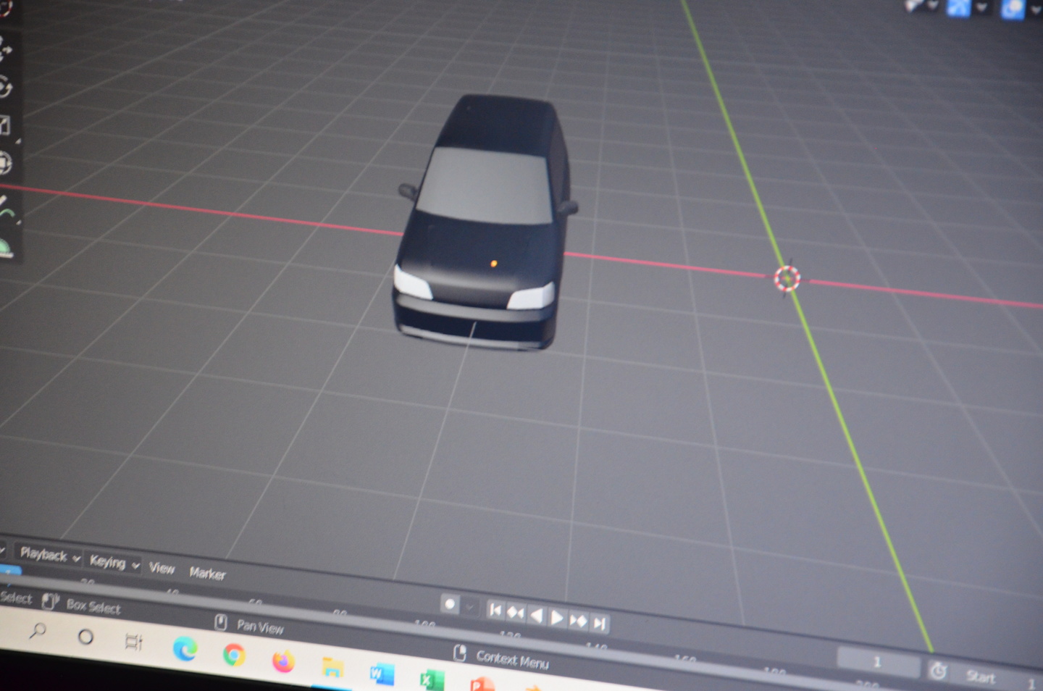This screenshot has width=1043, height=691.
Task: Open Microsoft Excel from taskbar
Action: point(431,680)
